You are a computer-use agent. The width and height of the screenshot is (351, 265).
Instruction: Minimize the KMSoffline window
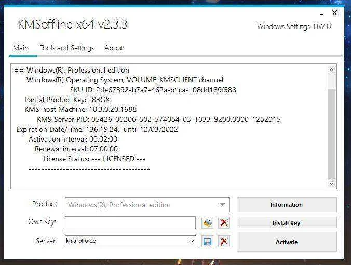click(x=322, y=14)
